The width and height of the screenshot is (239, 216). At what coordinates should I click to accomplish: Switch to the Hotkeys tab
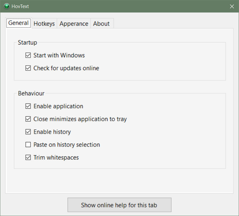point(44,24)
